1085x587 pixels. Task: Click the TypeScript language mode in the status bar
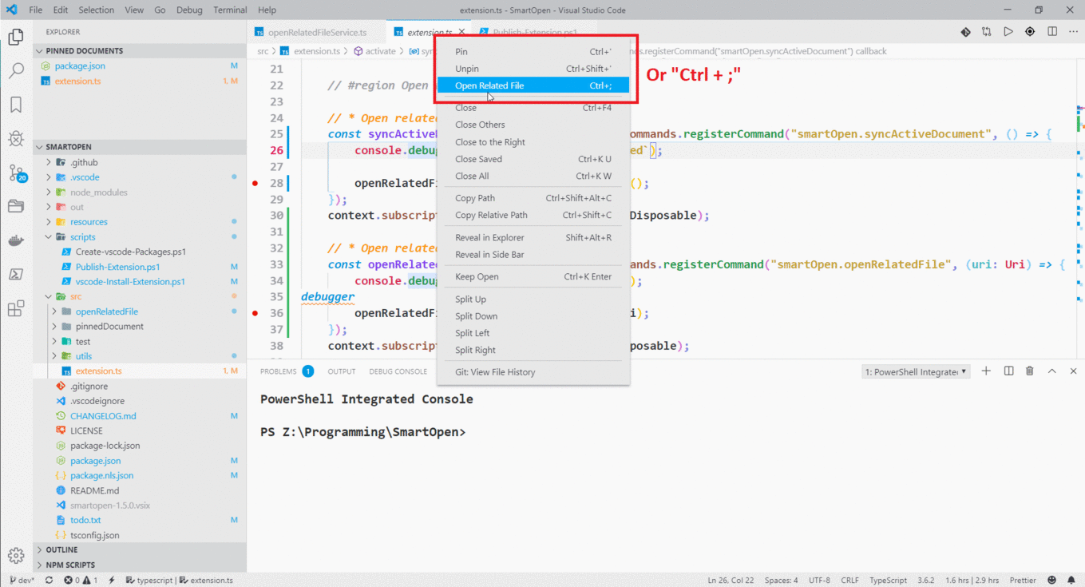pyautogui.click(x=888, y=581)
